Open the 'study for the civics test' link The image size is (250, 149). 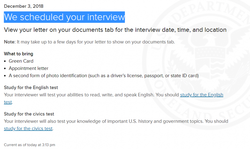(x=28, y=128)
